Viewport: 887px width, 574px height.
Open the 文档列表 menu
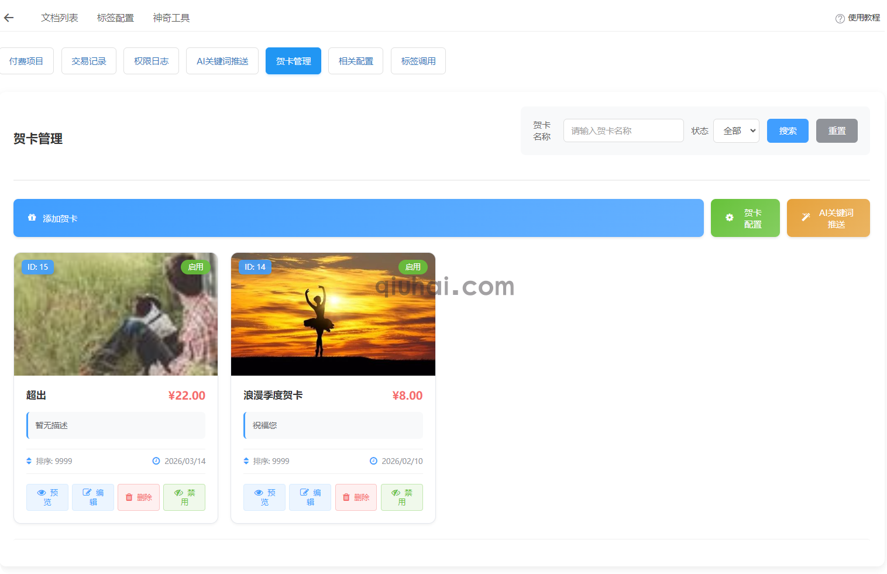[x=59, y=18]
